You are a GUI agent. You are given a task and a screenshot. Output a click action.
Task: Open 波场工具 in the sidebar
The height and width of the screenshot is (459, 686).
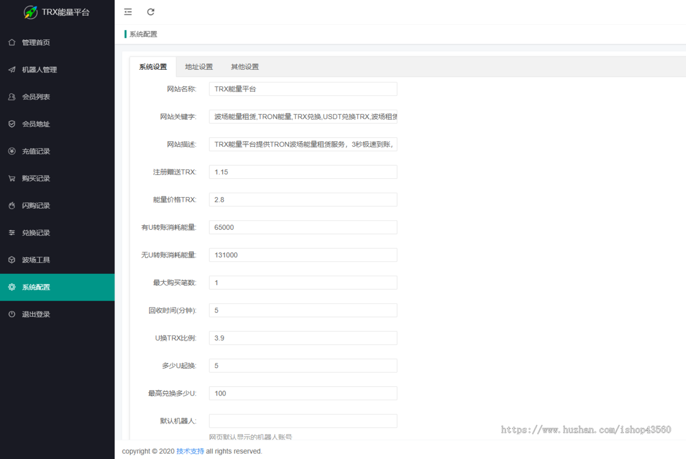tap(57, 260)
